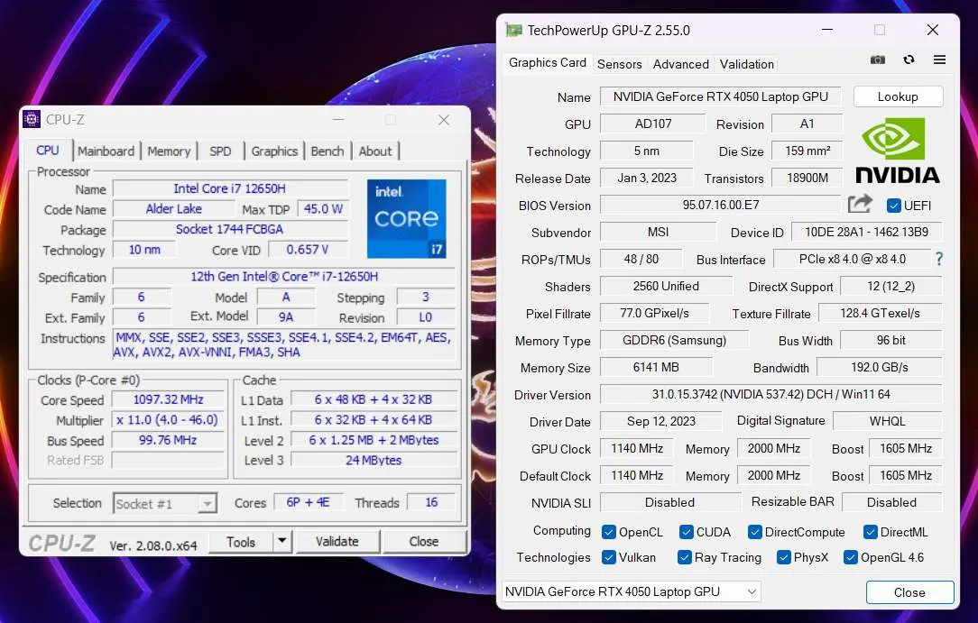The height and width of the screenshot is (623, 978).
Task: Click the NVIDIA logo in GPU-Z
Action: [x=897, y=151]
